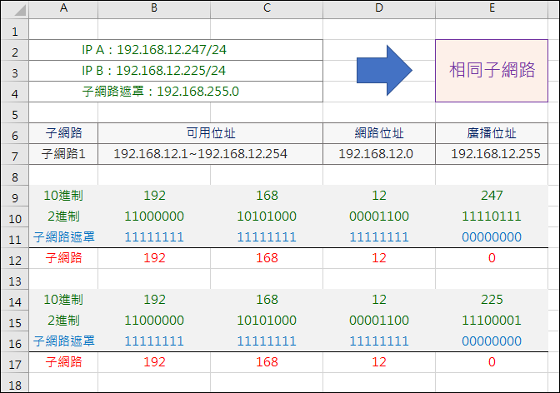The width and height of the screenshot is (560, 393).
Task: Select the 10進制 label in row 9
Action: (x=63, y=196)
